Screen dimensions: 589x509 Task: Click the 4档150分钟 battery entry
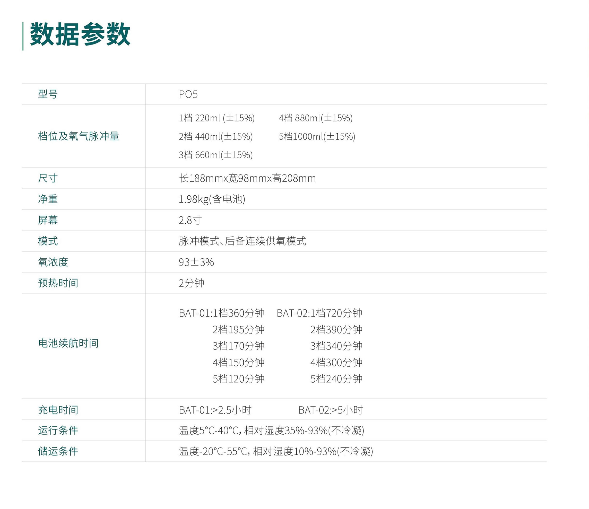(x=238, y=363)
